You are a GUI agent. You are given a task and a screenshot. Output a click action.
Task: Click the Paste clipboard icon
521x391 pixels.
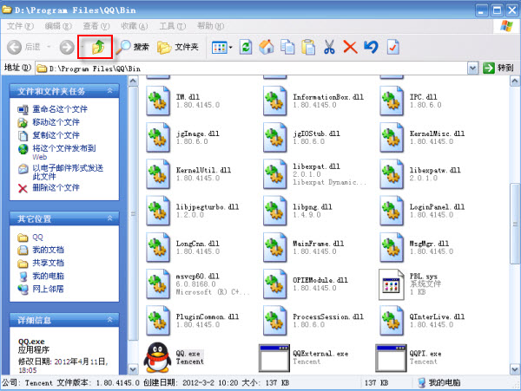308,47
